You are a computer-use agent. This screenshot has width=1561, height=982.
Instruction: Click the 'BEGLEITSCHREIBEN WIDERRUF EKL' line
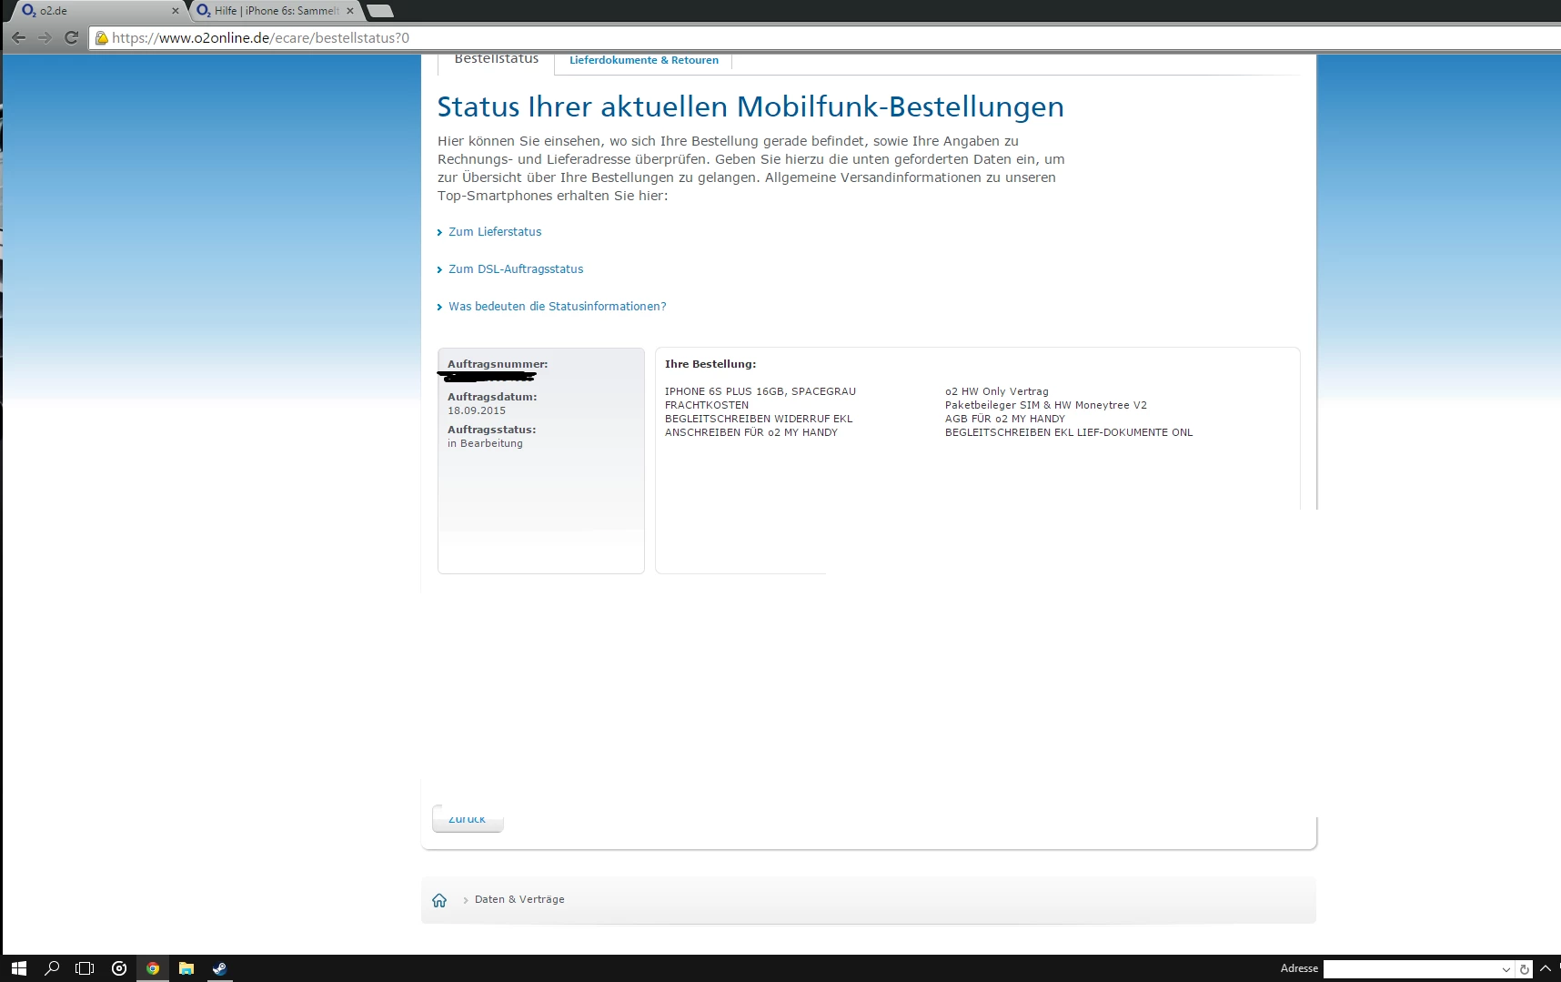[x=759, y=419]
